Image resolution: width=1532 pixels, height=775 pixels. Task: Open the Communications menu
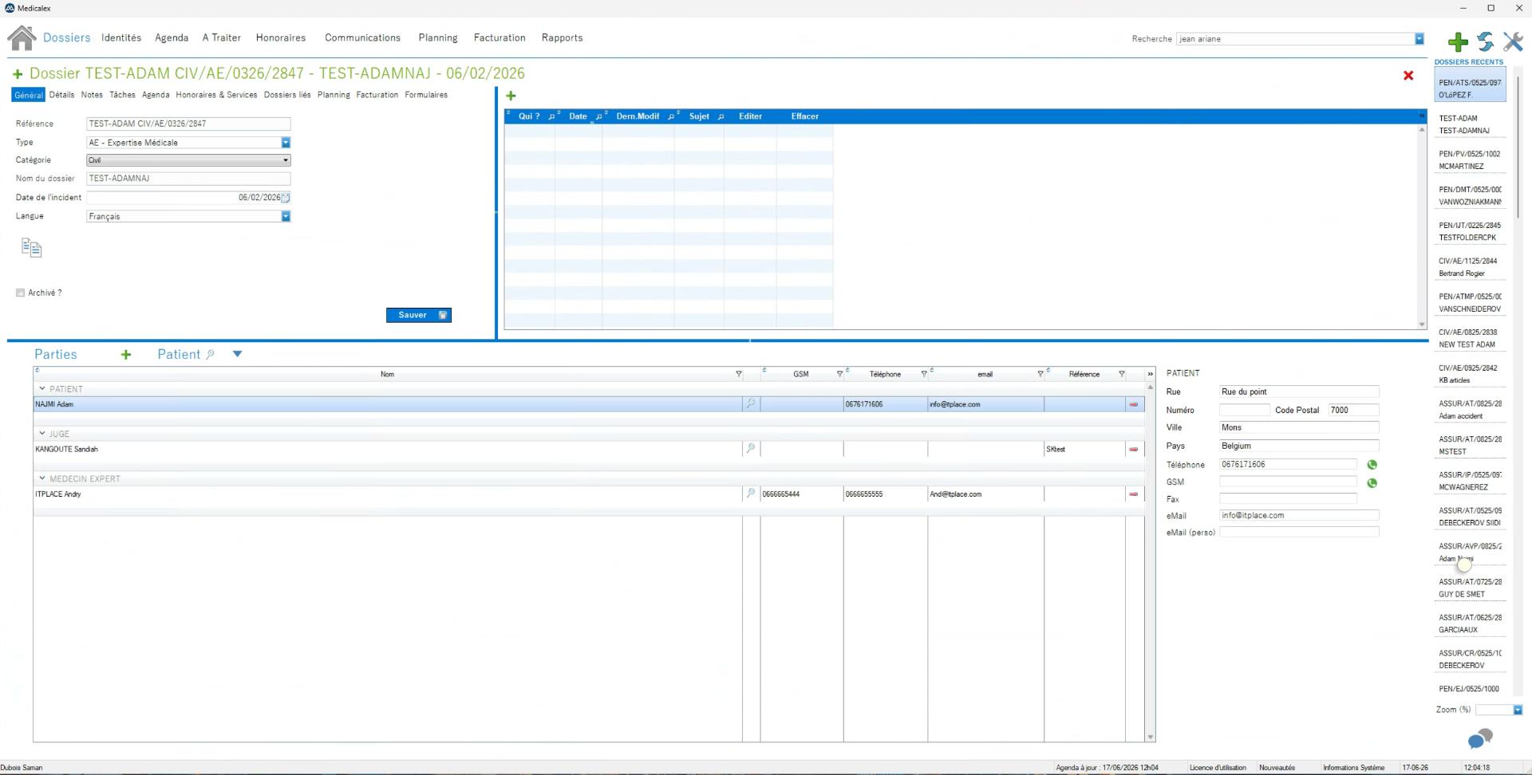tap(362, 37)
